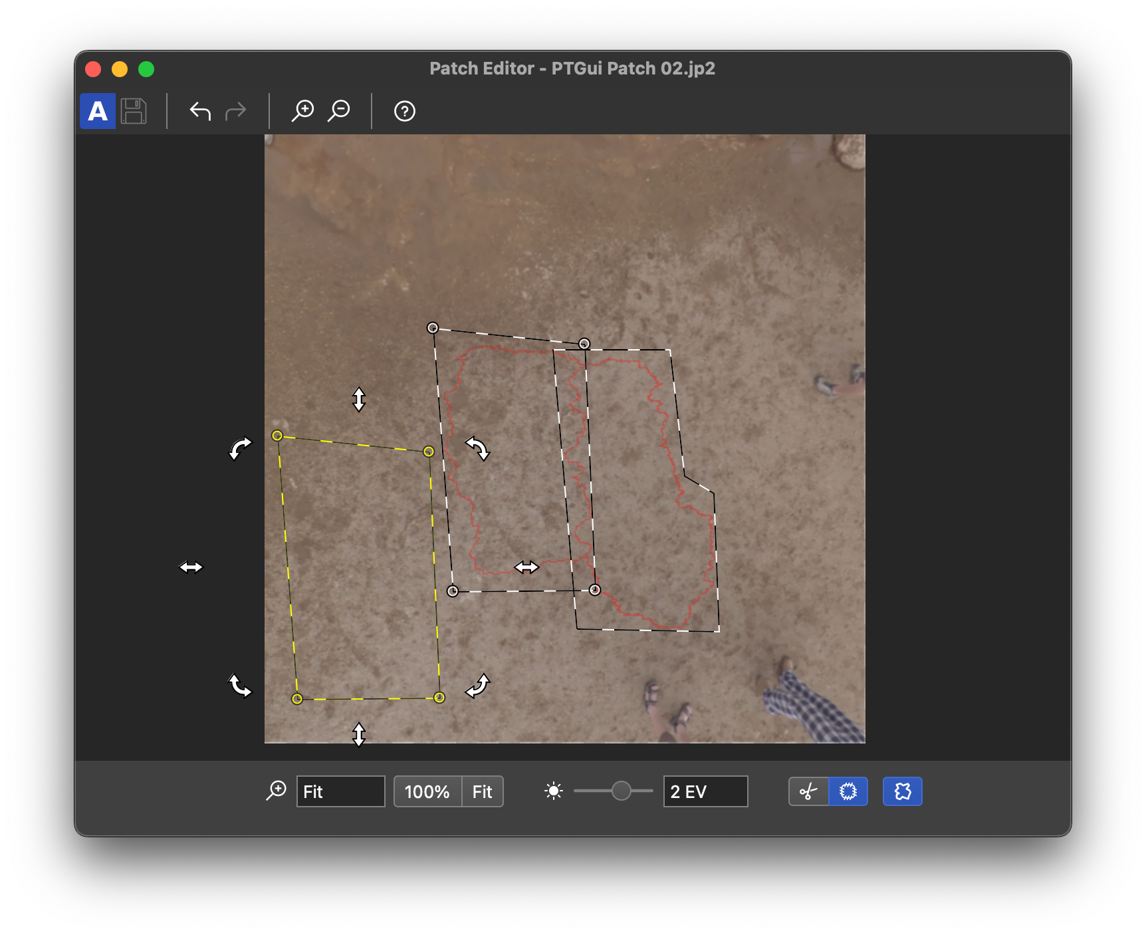This screenshot has width=1146, height=935.
Task: Click the save patch disk icon
Action: [135, 111]
